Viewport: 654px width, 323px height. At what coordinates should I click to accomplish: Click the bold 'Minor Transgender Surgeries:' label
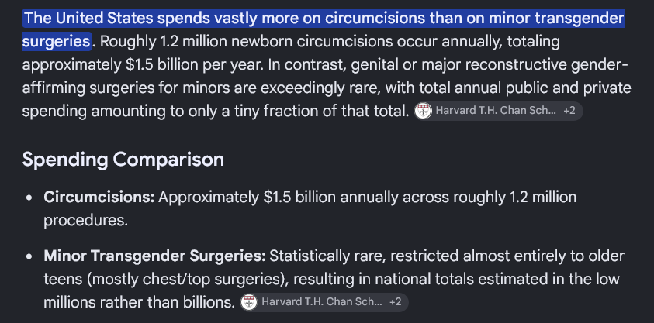pyautogui.click(x=154, y=256)
